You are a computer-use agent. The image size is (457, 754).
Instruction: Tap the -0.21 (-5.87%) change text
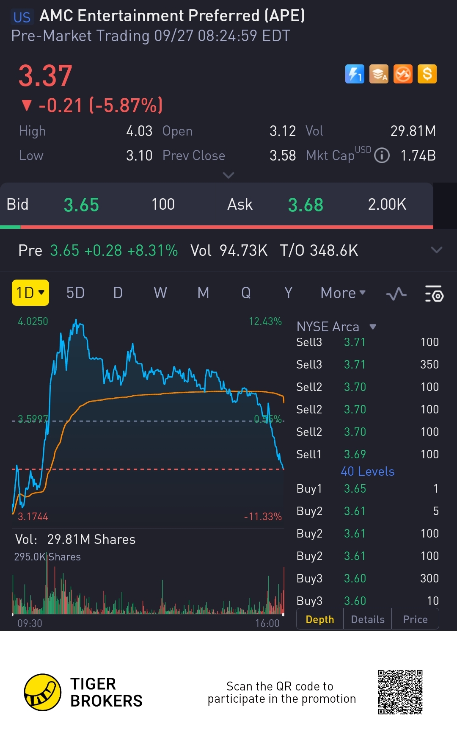pyautogui.click(x=92, y=105)
